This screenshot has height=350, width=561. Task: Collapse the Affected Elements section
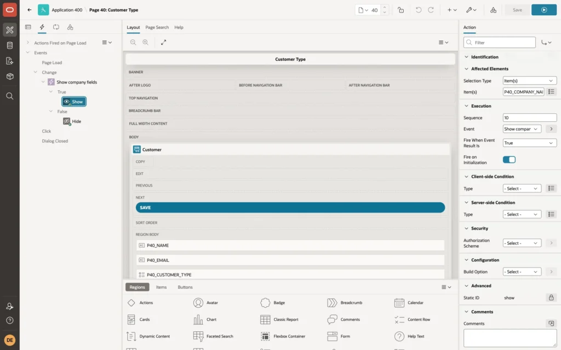click(x=466, y=68)
